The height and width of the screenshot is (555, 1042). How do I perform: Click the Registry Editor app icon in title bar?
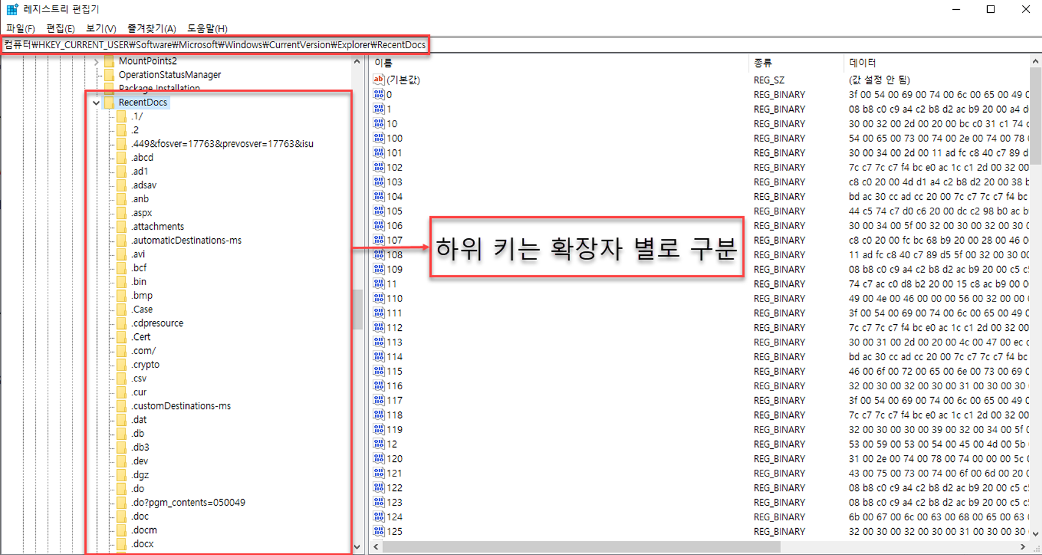12,9
